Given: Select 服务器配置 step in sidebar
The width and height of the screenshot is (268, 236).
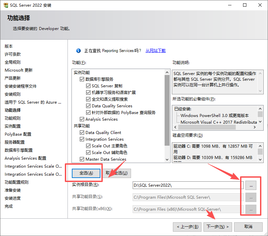Looking at the screenshot, I should (x=15, y=142).
